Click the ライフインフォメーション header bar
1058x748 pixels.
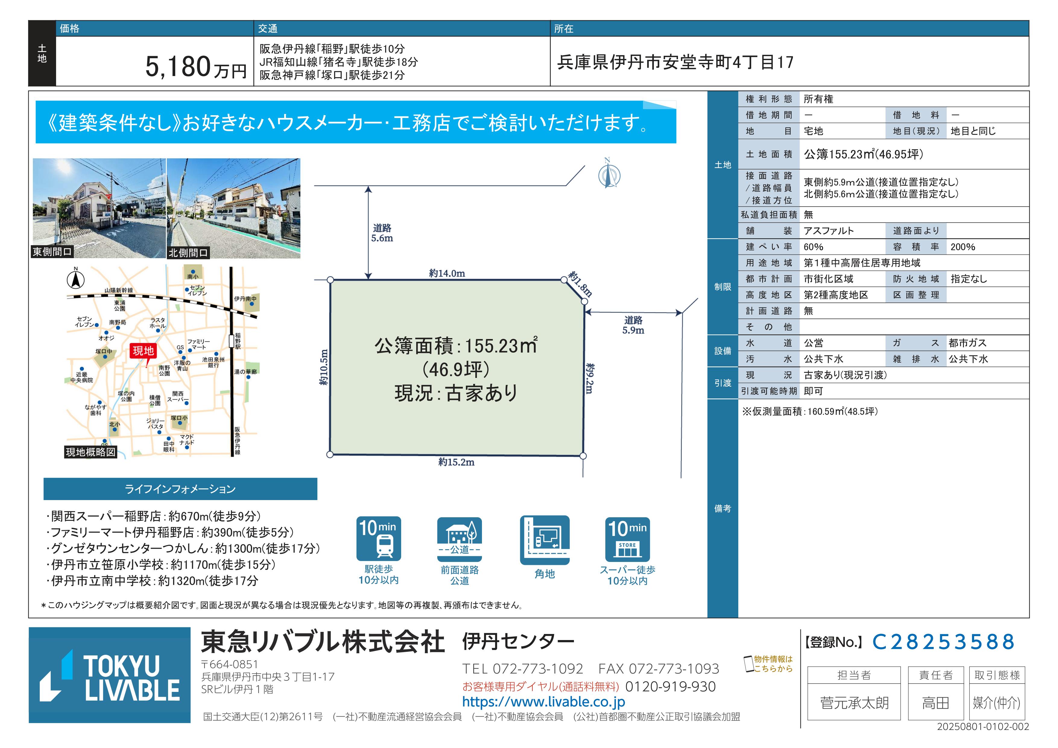180,489
